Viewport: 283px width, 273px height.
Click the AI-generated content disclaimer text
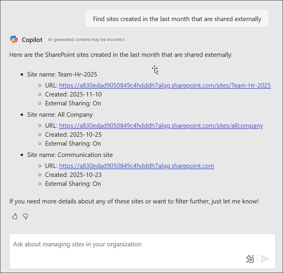tap(86, 40)
